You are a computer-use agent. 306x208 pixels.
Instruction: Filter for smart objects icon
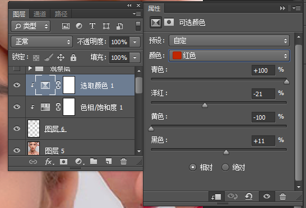[119, 26]
